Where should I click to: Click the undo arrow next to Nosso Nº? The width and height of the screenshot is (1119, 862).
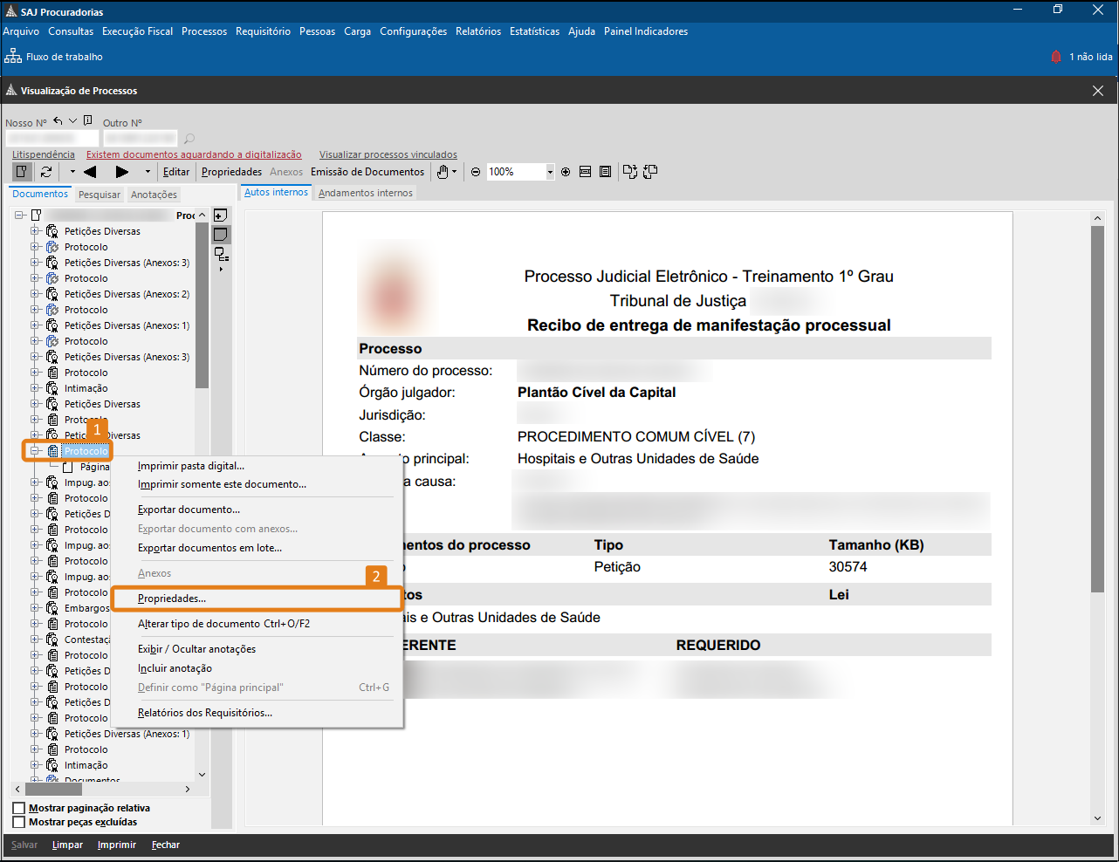[58, 121]
